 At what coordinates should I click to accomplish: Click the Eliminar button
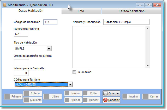pyautogui.click(x=73, y=100)
